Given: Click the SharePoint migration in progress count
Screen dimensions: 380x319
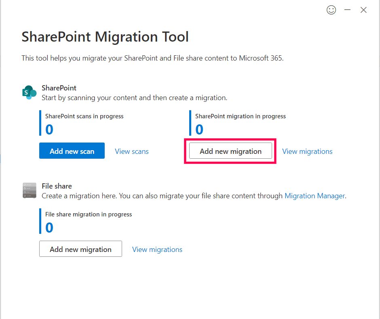Looking at the screenshot, I should click(x=199, y=129).
